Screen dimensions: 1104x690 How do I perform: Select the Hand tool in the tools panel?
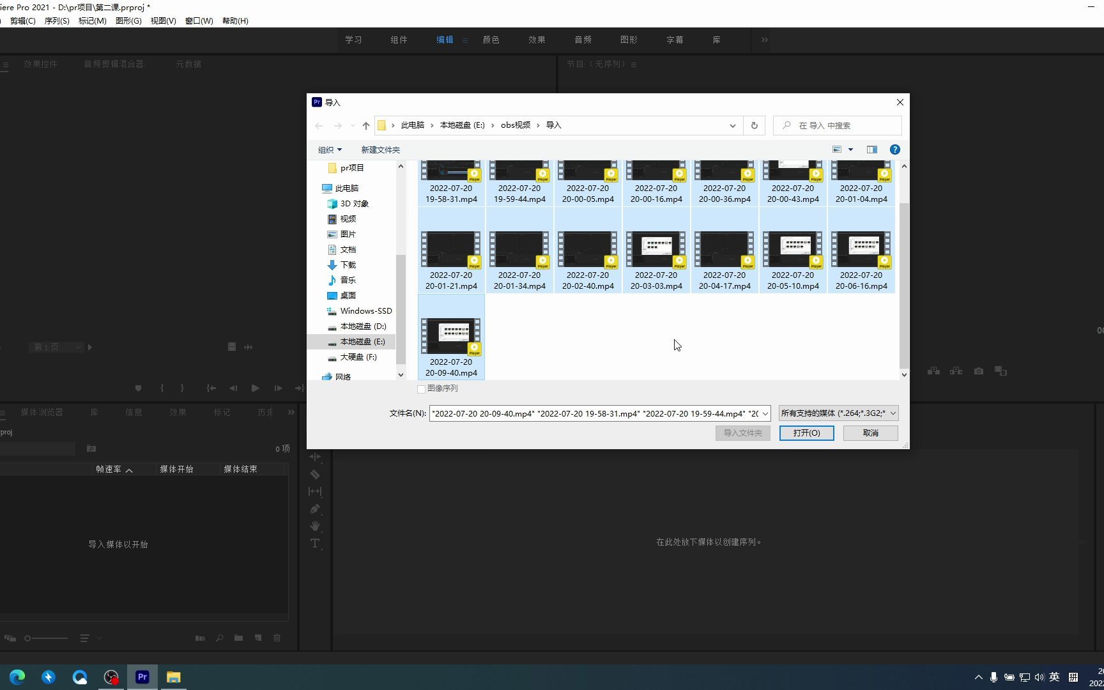[x=315, y=526]
